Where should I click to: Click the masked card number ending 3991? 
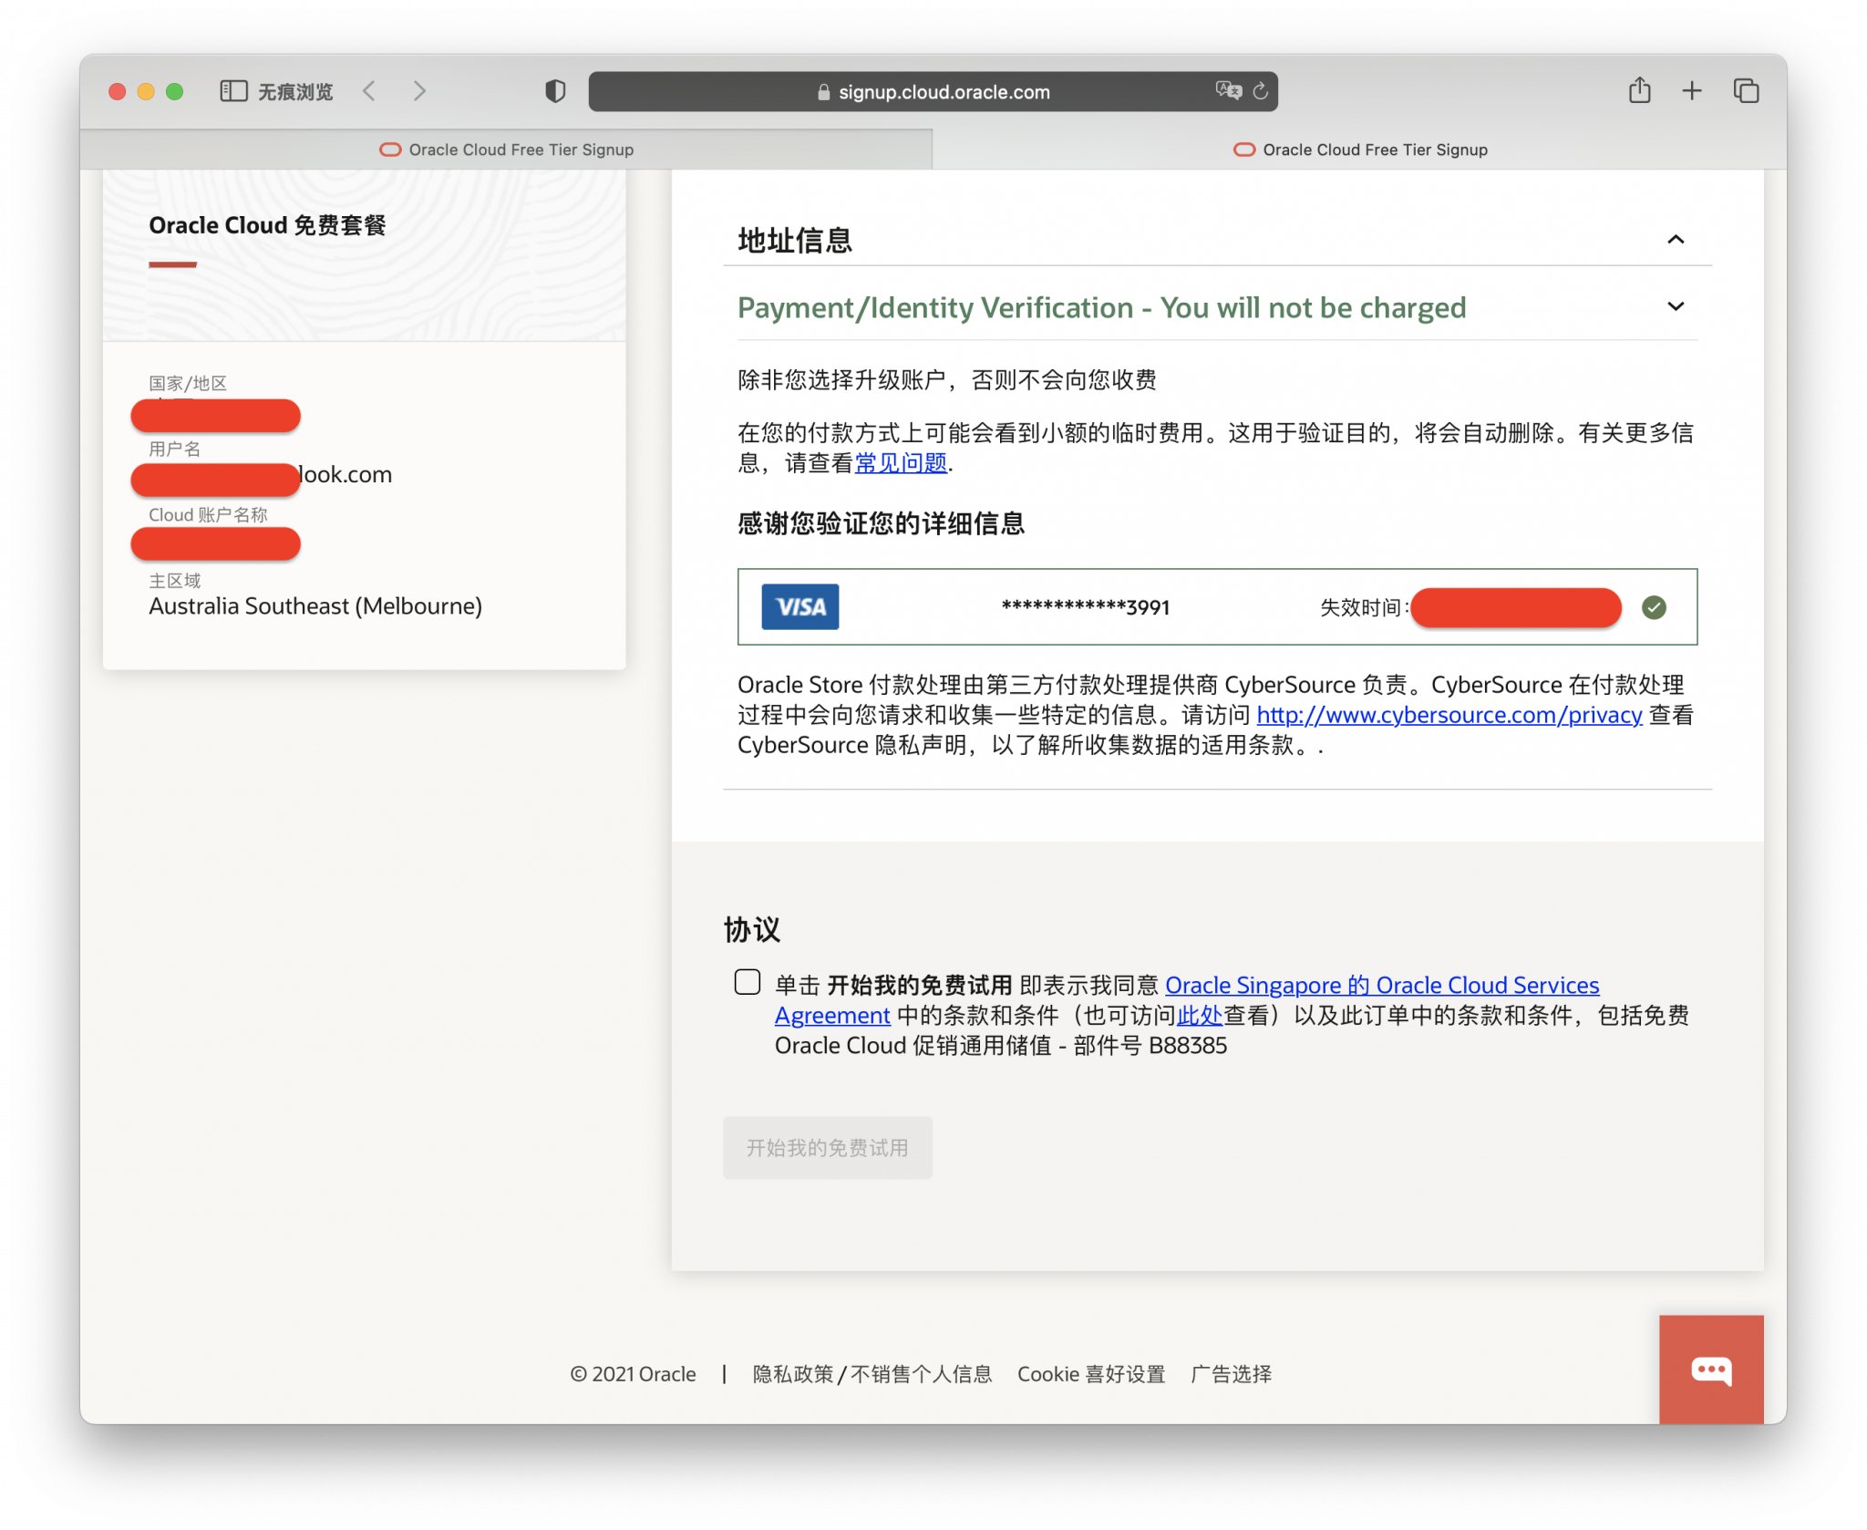pos(1085,607)
